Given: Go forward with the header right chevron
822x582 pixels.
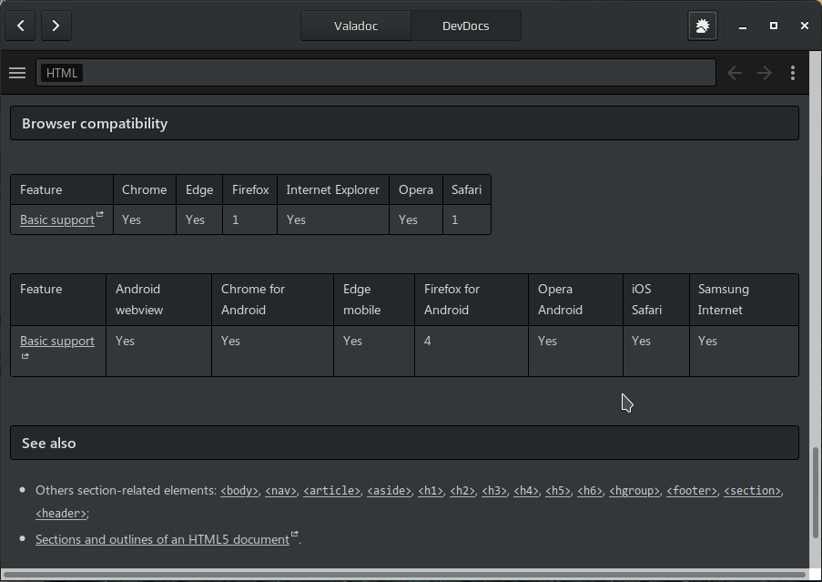Looking at the screenshot, I should [x=56, y=26].
